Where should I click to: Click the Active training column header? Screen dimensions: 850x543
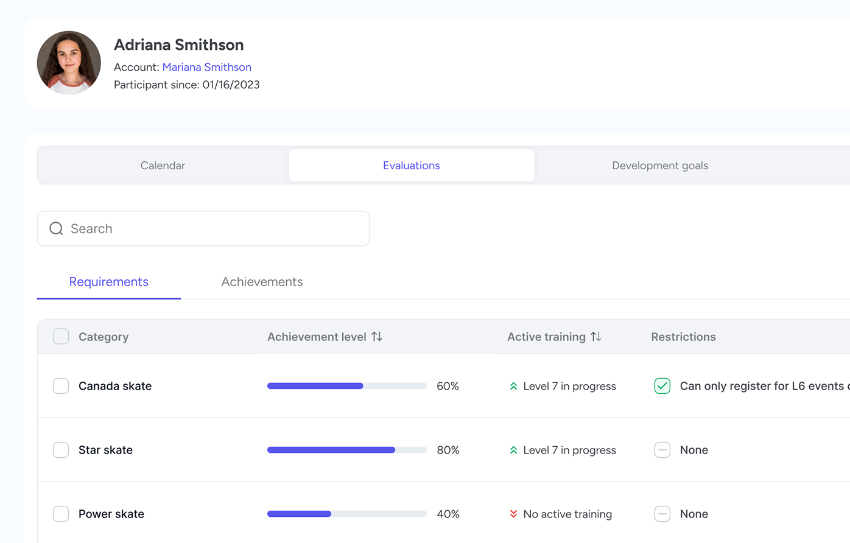[x=546, y=337]
